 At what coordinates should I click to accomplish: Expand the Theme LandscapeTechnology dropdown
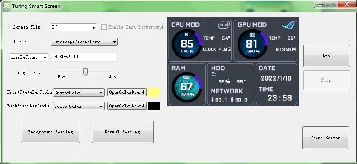coord(84,42)
